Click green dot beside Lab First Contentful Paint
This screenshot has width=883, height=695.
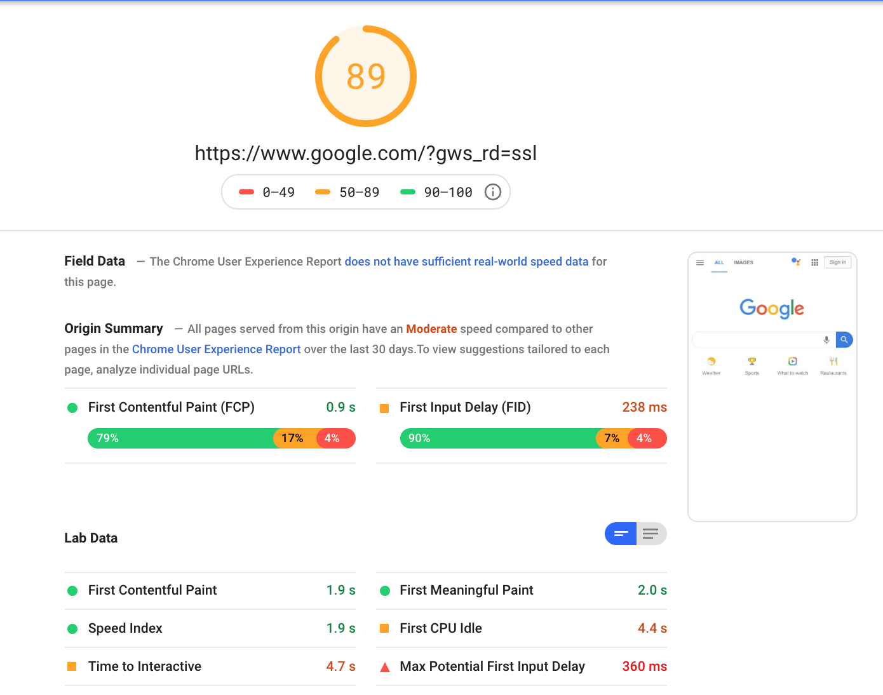72,591
